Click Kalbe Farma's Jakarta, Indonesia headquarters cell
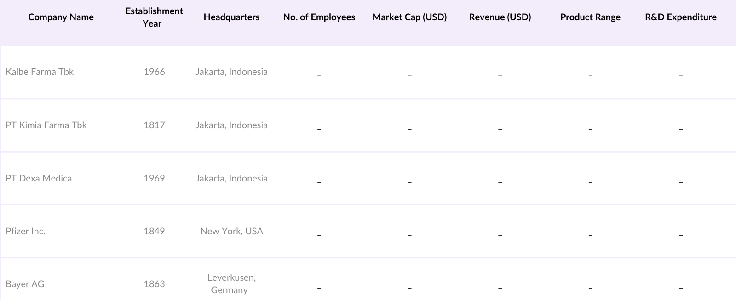Image resolution: width=736 pixels, height=300 pixels. point(231,72)
